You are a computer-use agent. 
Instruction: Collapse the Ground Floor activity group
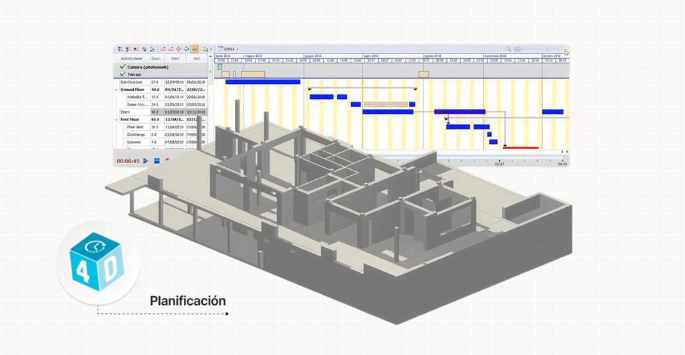[116, 90]
